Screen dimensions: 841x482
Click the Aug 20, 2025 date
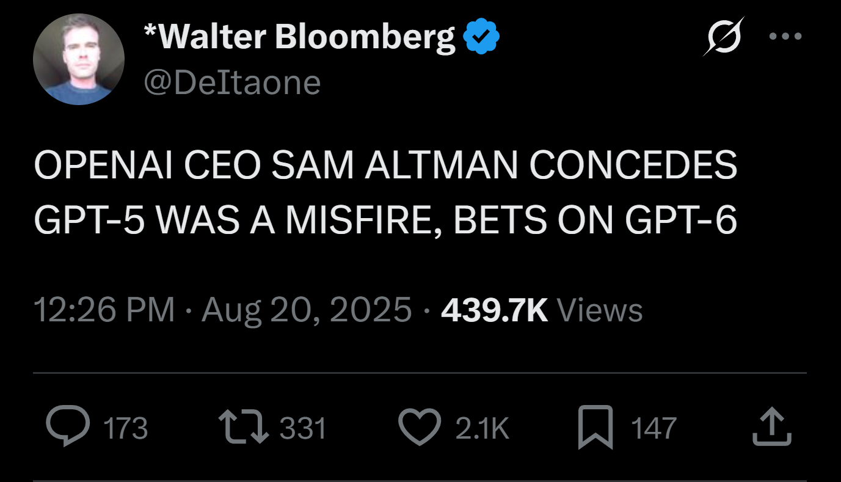click(x=307, y=310)
